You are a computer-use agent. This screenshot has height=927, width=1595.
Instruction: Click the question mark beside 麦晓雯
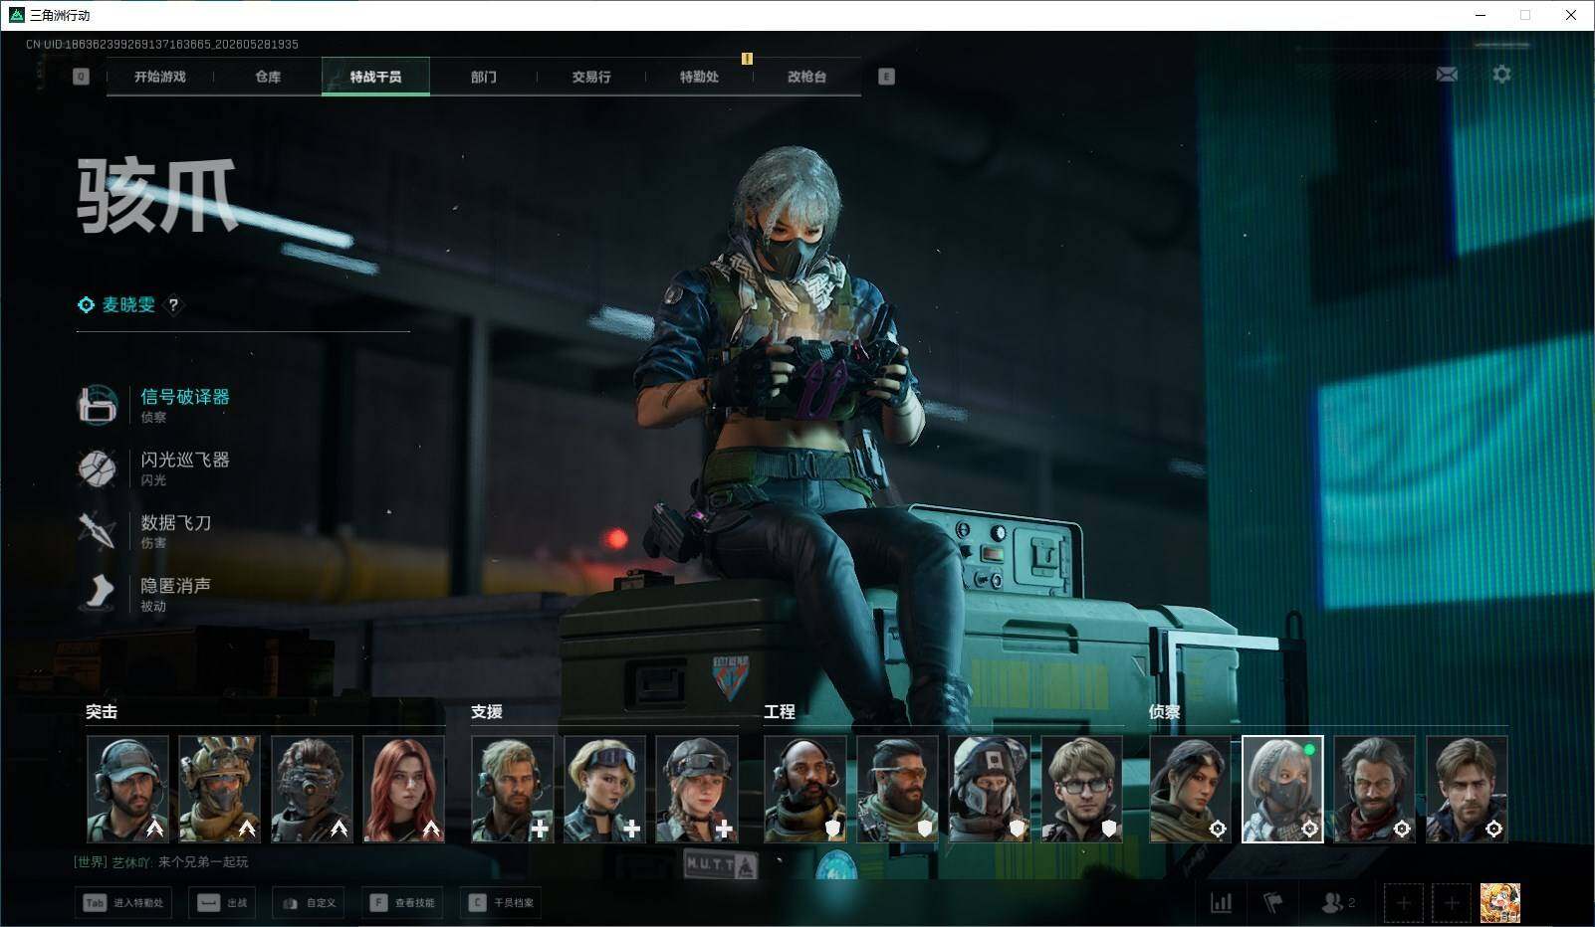pos(173,305)
